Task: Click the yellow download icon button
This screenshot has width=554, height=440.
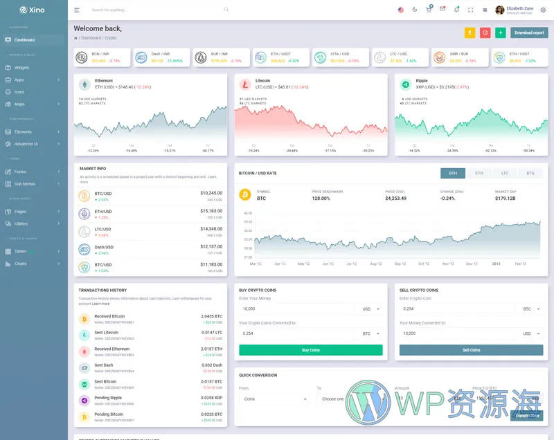Action: click(470, 33)
